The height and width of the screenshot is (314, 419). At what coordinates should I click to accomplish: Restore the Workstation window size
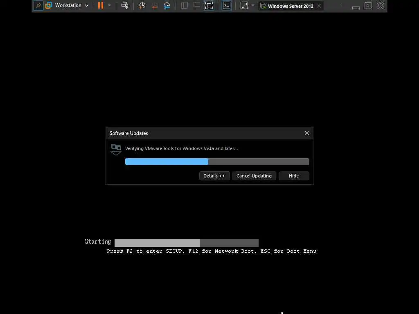tap(368, 5)
